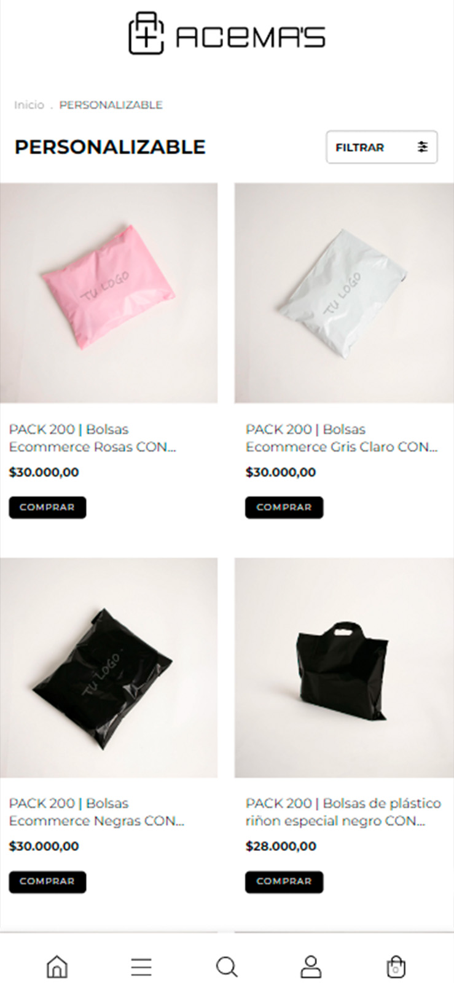The width and height of the screenshot is (454, 983).
Task: Open the user account icon
Action: pyautogui.click(x=311, y=966)
